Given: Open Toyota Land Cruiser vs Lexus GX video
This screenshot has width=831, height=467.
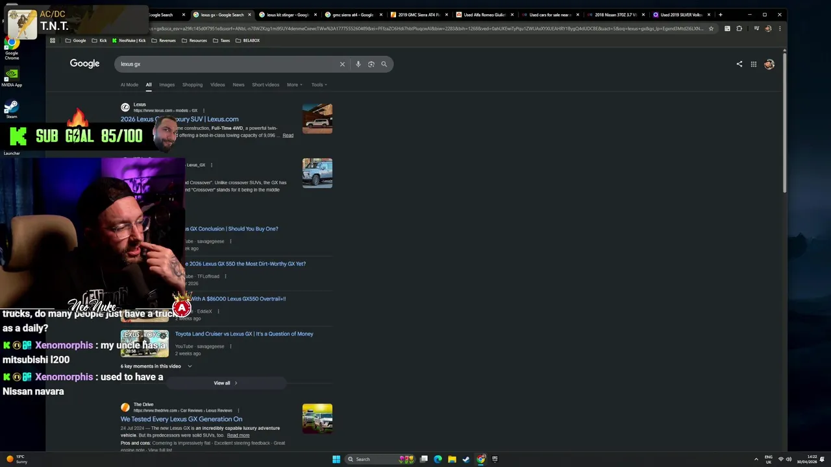Looking at the screenshot, I should point(244,334).
